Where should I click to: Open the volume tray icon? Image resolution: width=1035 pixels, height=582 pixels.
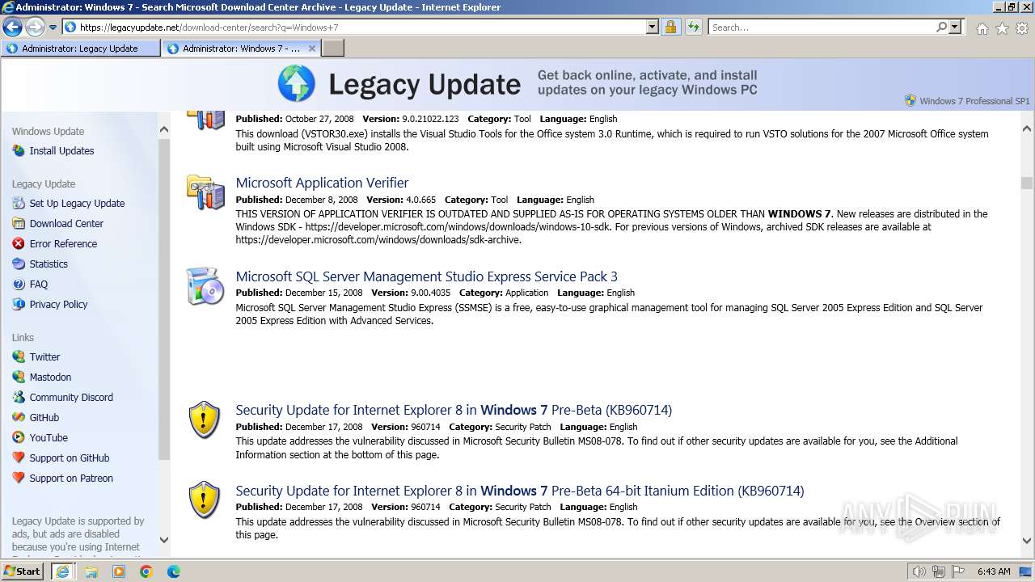(x=919, y=571)
